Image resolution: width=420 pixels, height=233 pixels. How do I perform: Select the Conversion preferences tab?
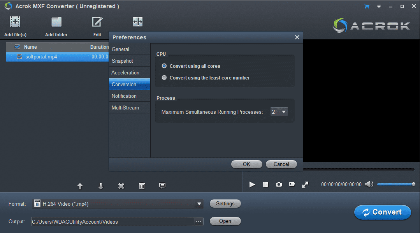[129, 84]
